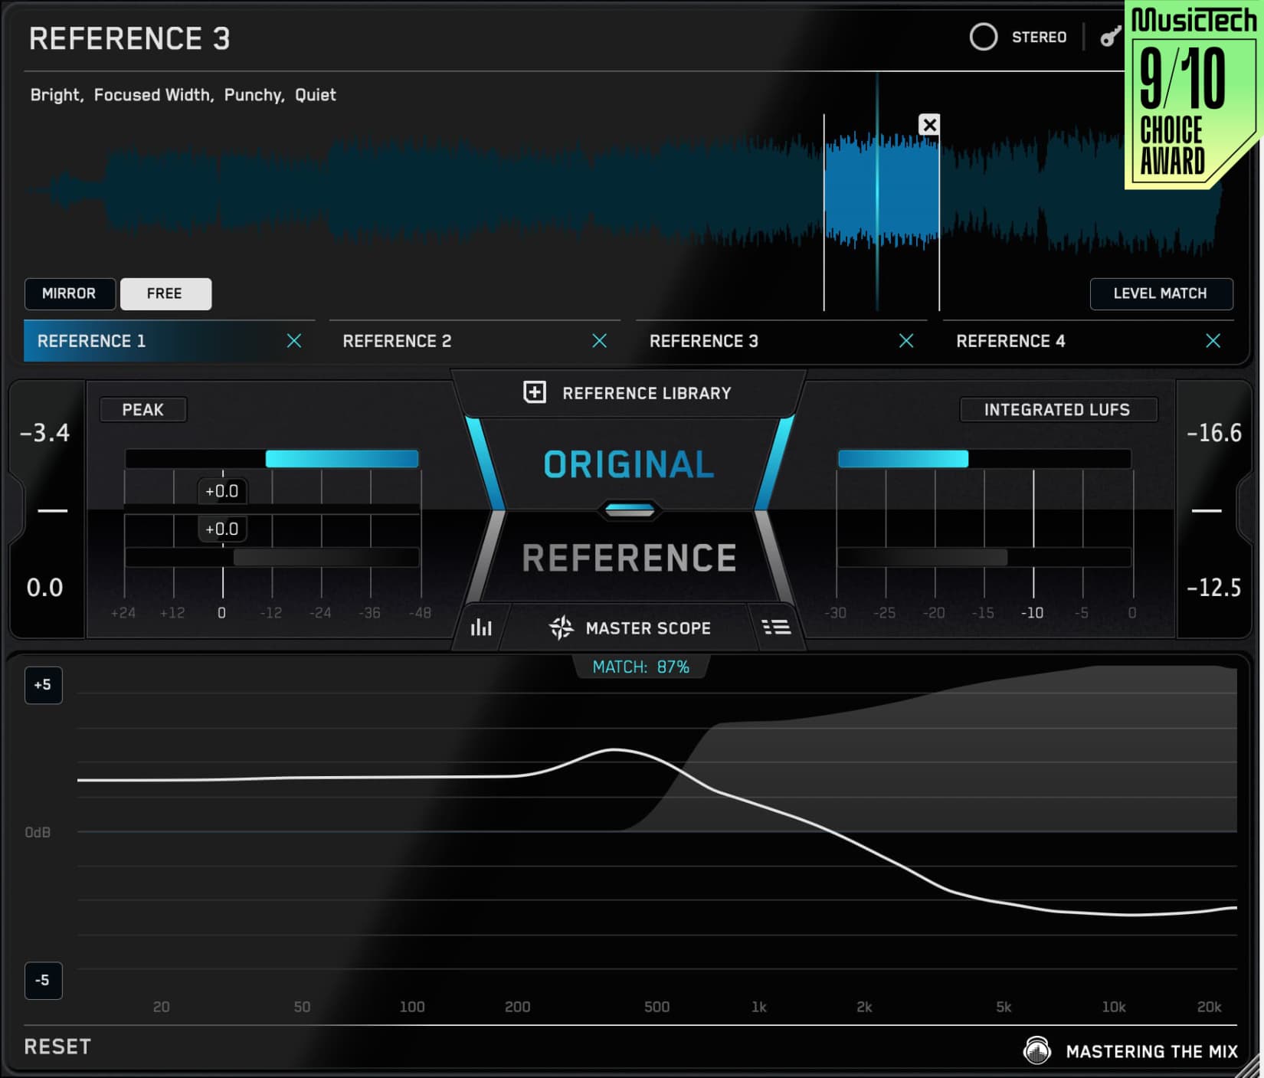Switch to the Reference 3 tab
This screenshot has height=1078, width=1264.
pyautogui.click(x=704, y=341)
